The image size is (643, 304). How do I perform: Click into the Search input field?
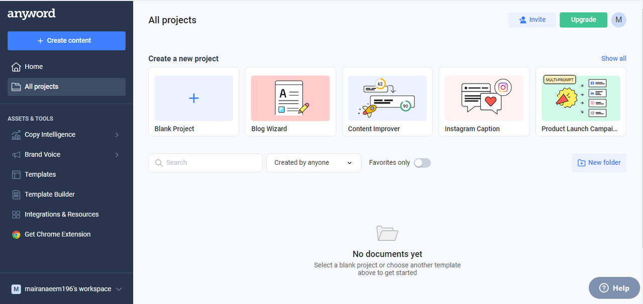click(x=205, y=163)
